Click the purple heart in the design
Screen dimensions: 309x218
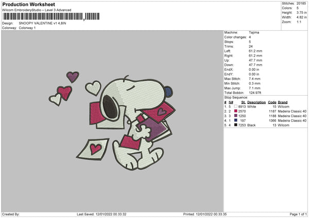(73, 77)
